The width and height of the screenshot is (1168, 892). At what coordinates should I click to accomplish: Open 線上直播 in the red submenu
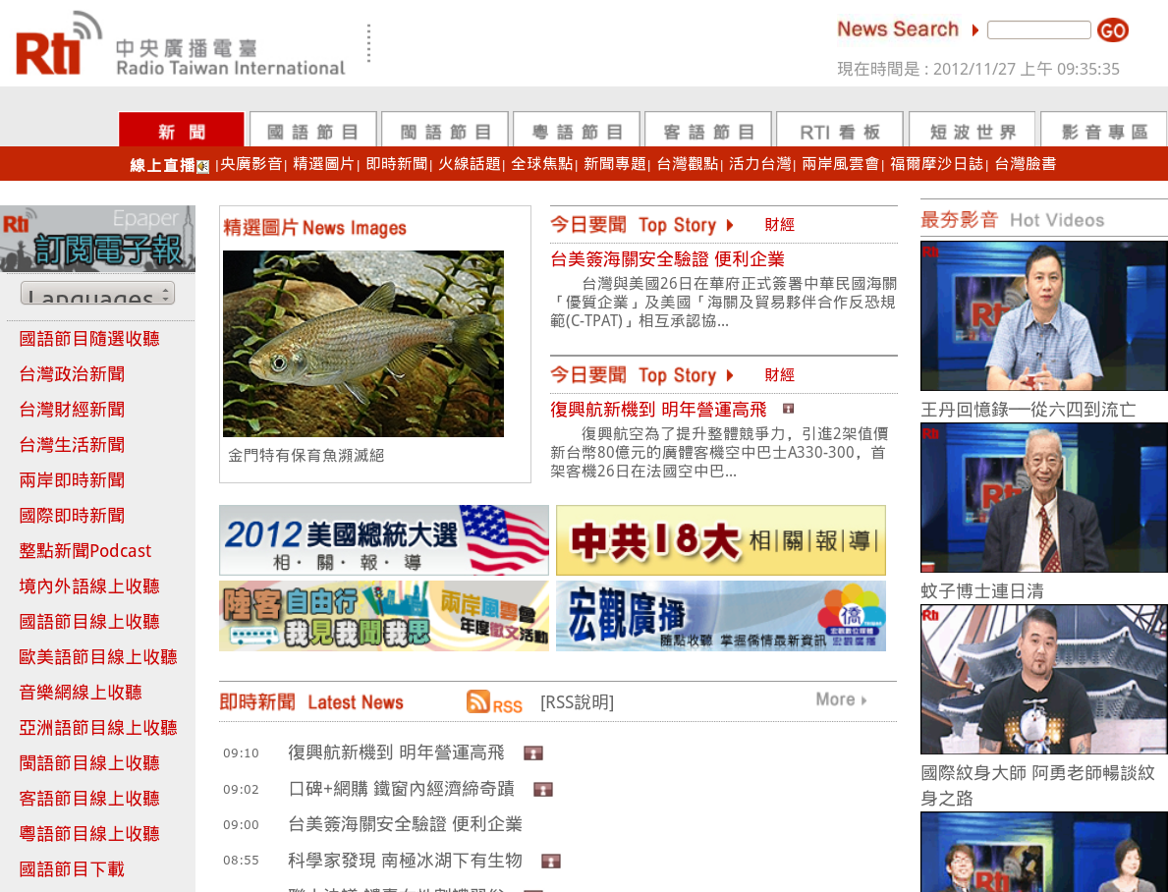pos(162,165)
